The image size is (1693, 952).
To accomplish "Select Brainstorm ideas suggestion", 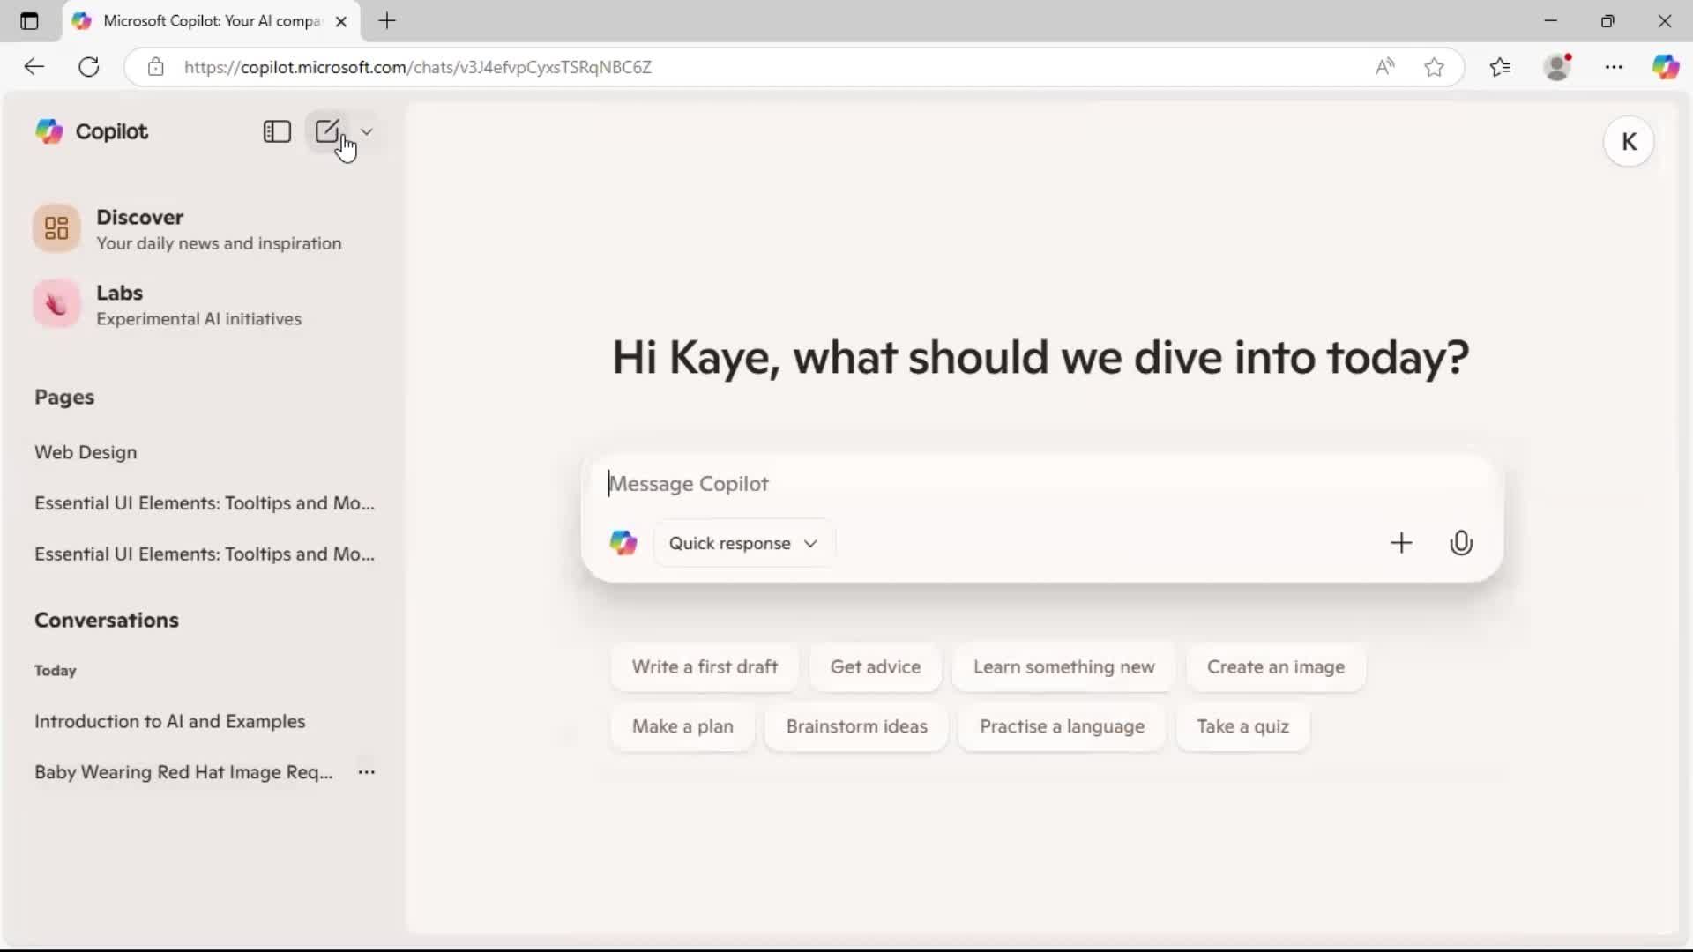I will pyautogui.click(x=856, y=727).
